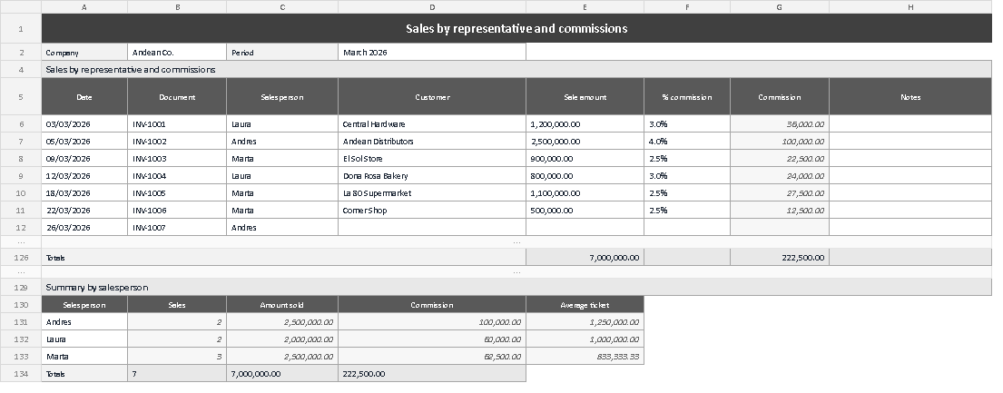The width and height of the screenshot is (1003, 393).
Task: Select customer cell 'Central Hardware'
Action: [x=432, y=124]
